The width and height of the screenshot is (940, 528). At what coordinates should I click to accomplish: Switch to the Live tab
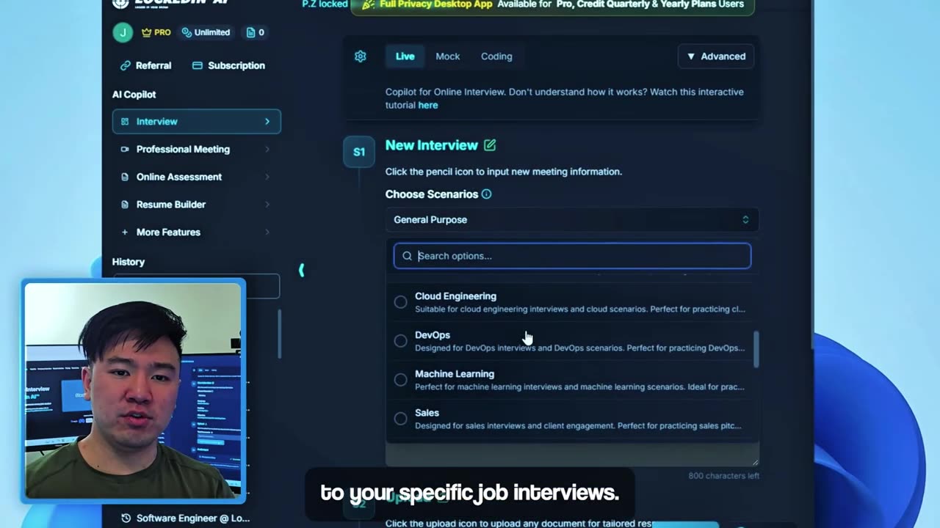pos(405,56)
